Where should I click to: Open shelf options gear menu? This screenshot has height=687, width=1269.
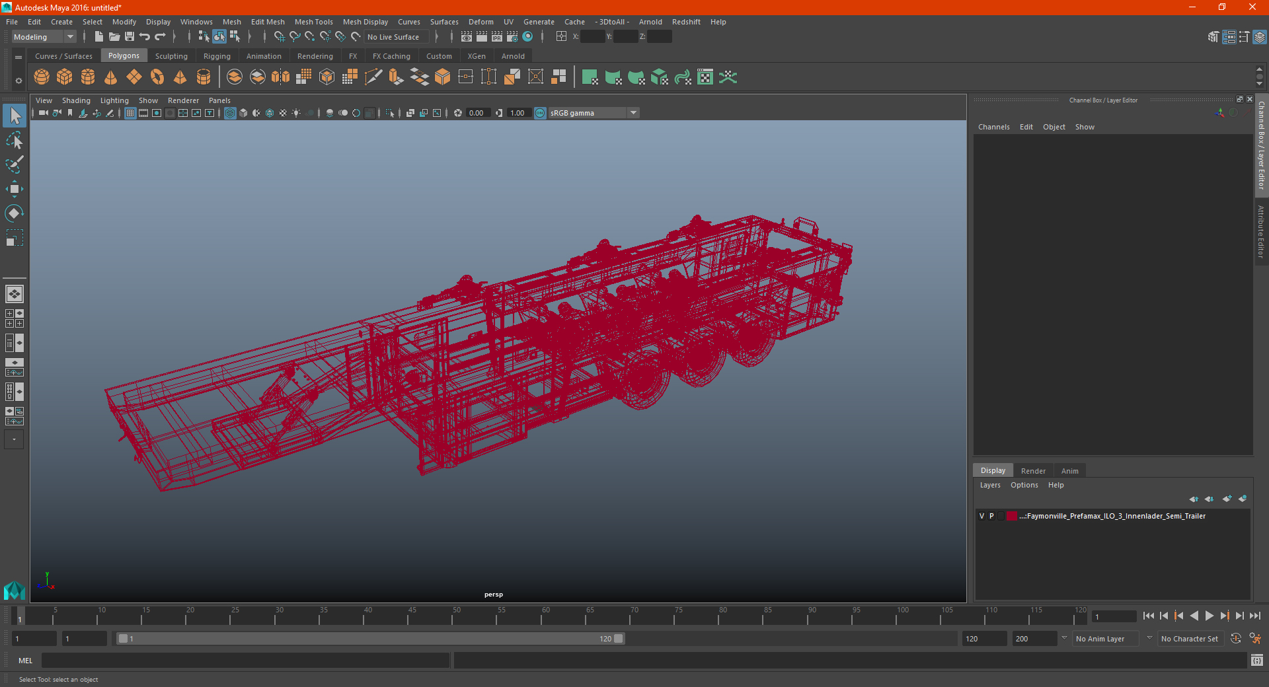point(19,81)
